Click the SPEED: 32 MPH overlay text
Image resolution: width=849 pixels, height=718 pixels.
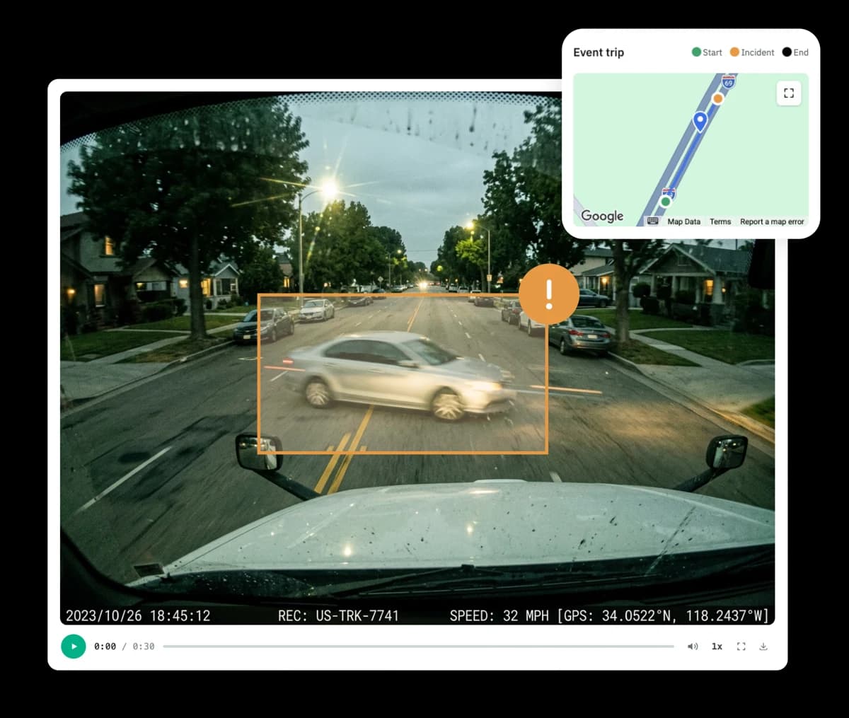coord(499,615)
